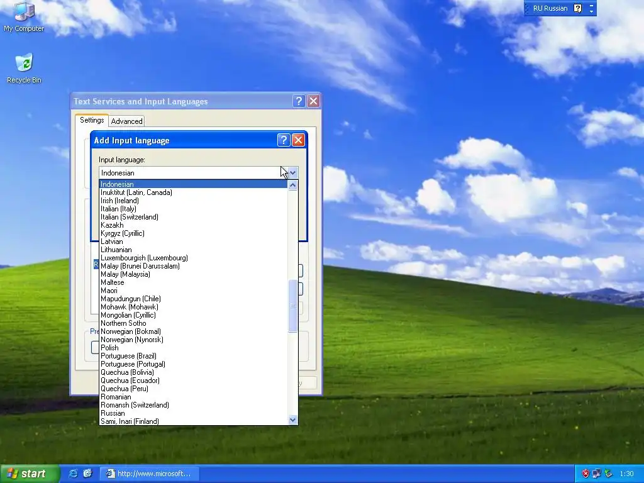Click the RU Russian language indicator
The width and height of the screenshot is (644, 483).
[550, 8]
